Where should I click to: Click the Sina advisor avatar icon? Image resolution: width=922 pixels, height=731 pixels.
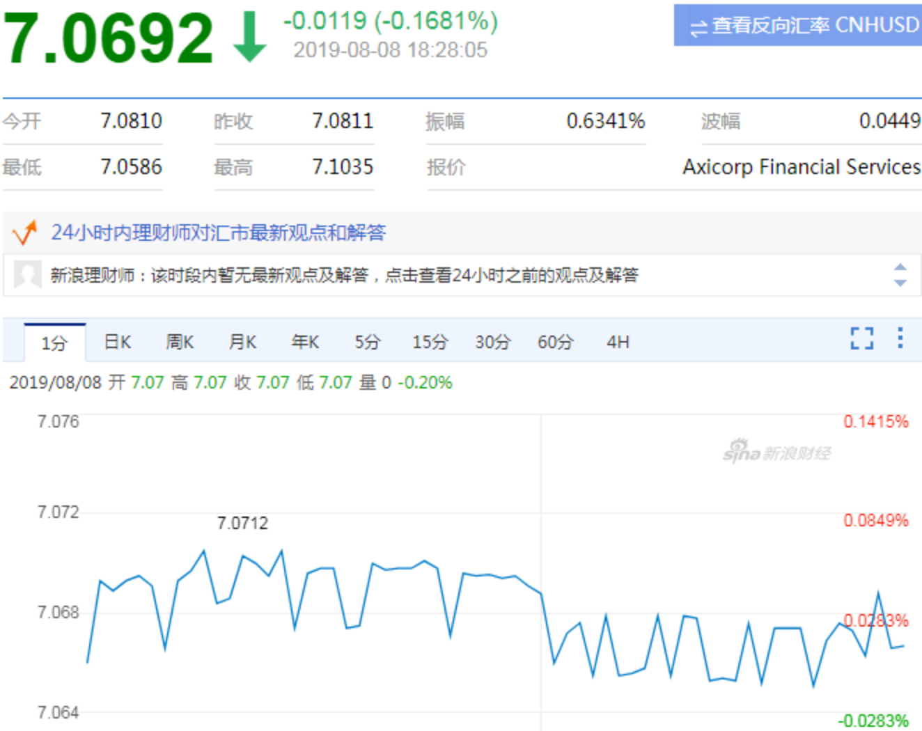coord(28,275)
